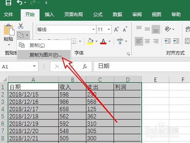Image resolution: width=190 pixels, height=143 pixels.
Task: Apply the yellow Fill Color bucket
Action: click(90, 41)
